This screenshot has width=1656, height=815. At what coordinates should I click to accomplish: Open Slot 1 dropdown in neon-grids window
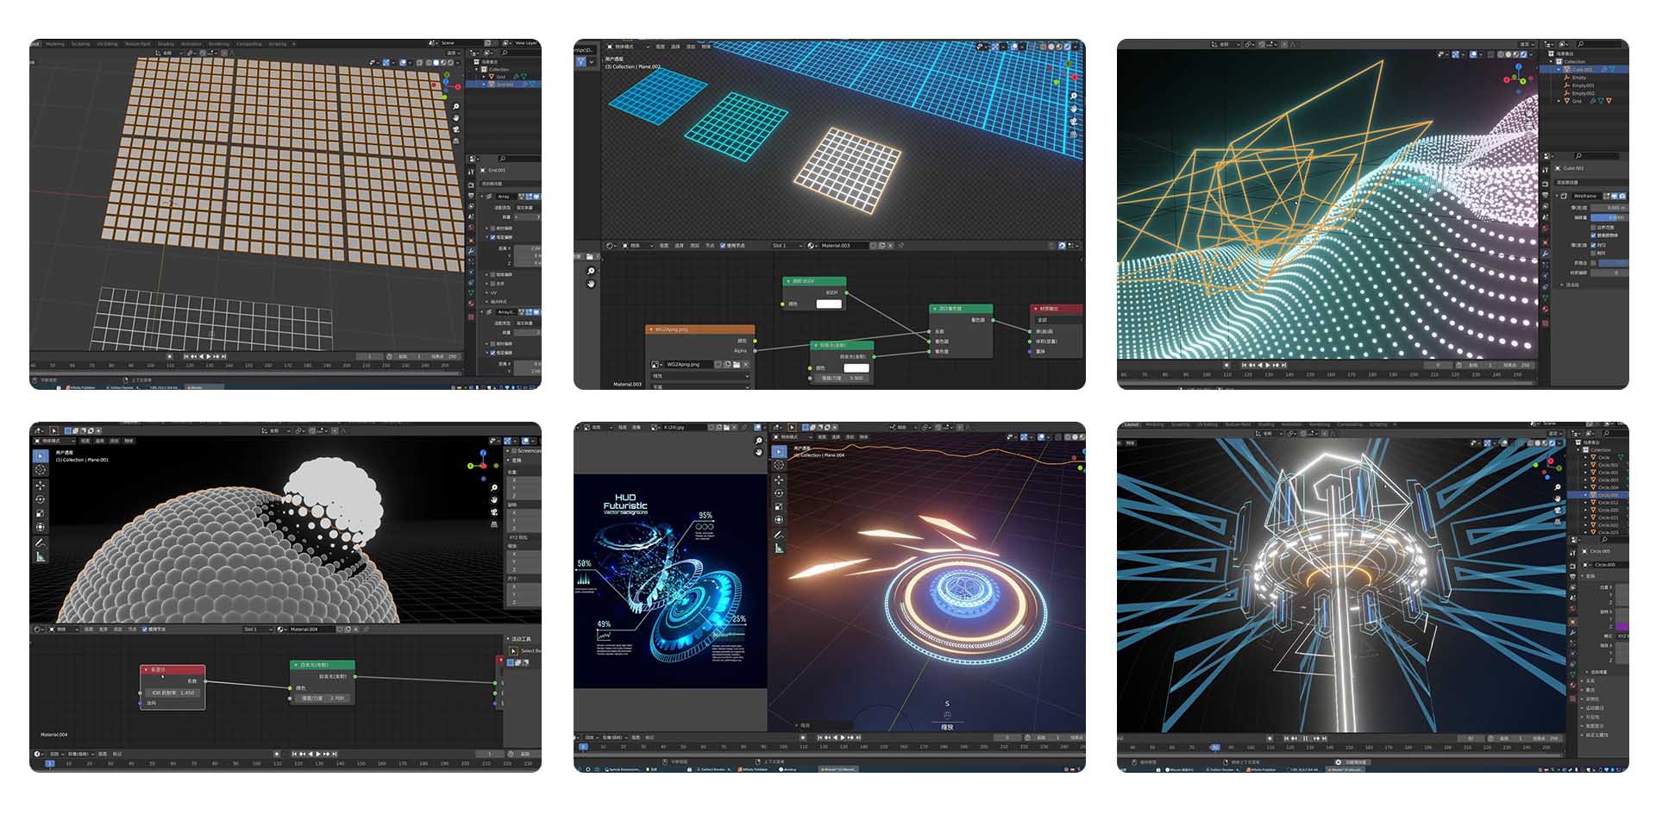pos(787,246)
